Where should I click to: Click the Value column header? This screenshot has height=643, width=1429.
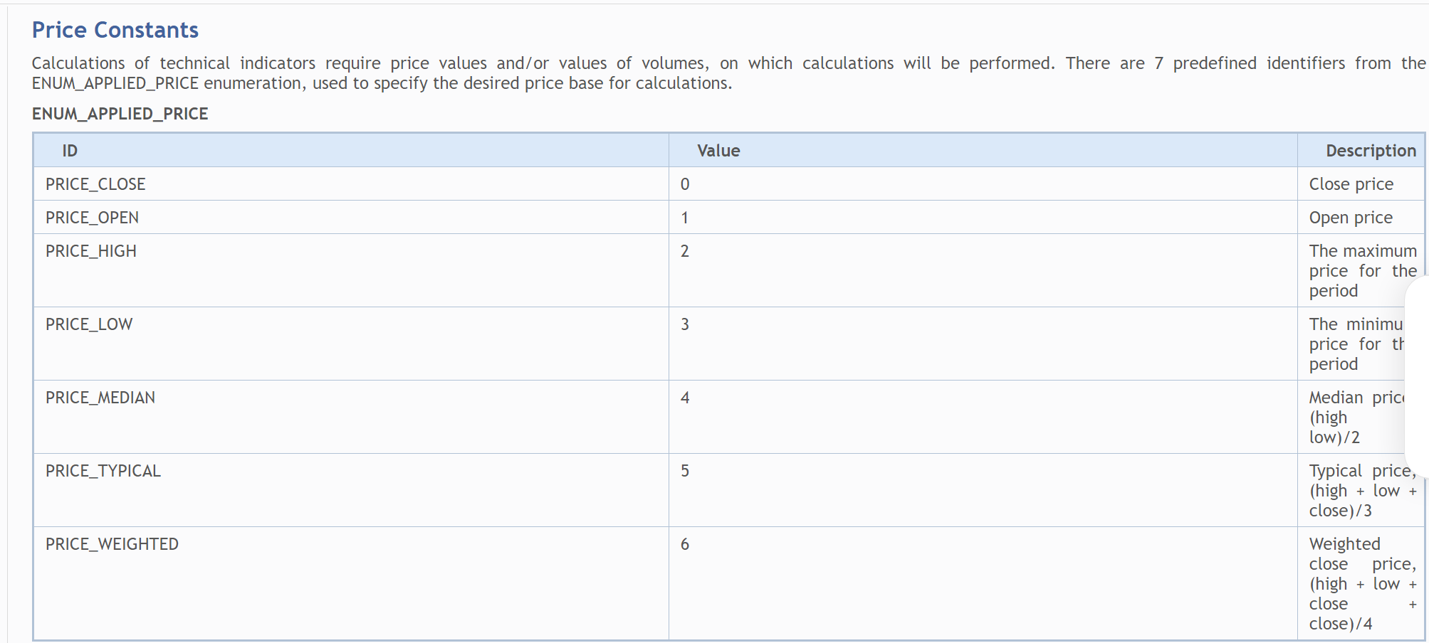[x=718, y=151]
